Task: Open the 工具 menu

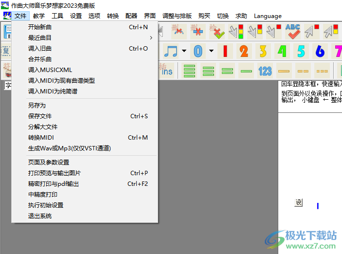Action: (x=57, y=16)
